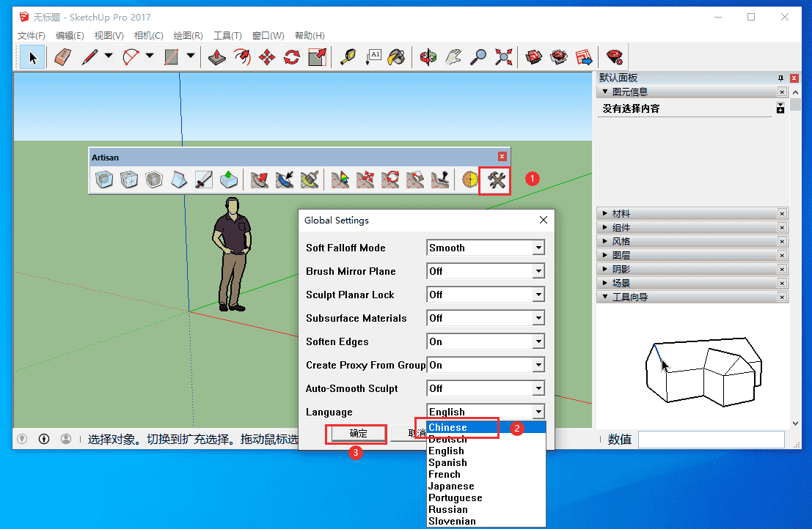Choose the Arc drawing tool
Image resolution: width=812 pixels, height=529 pixels.
131,57
